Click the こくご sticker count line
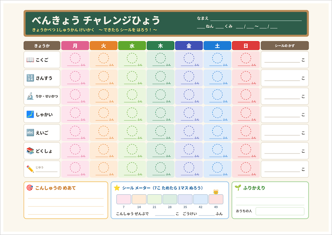The image size is (332, 235). click(x=282, y=62)
